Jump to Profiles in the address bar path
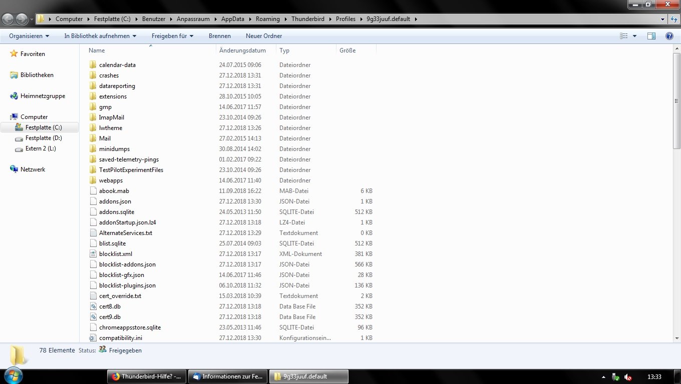The height and width of the screenshot is (384, 681). (x=346, y=19)
